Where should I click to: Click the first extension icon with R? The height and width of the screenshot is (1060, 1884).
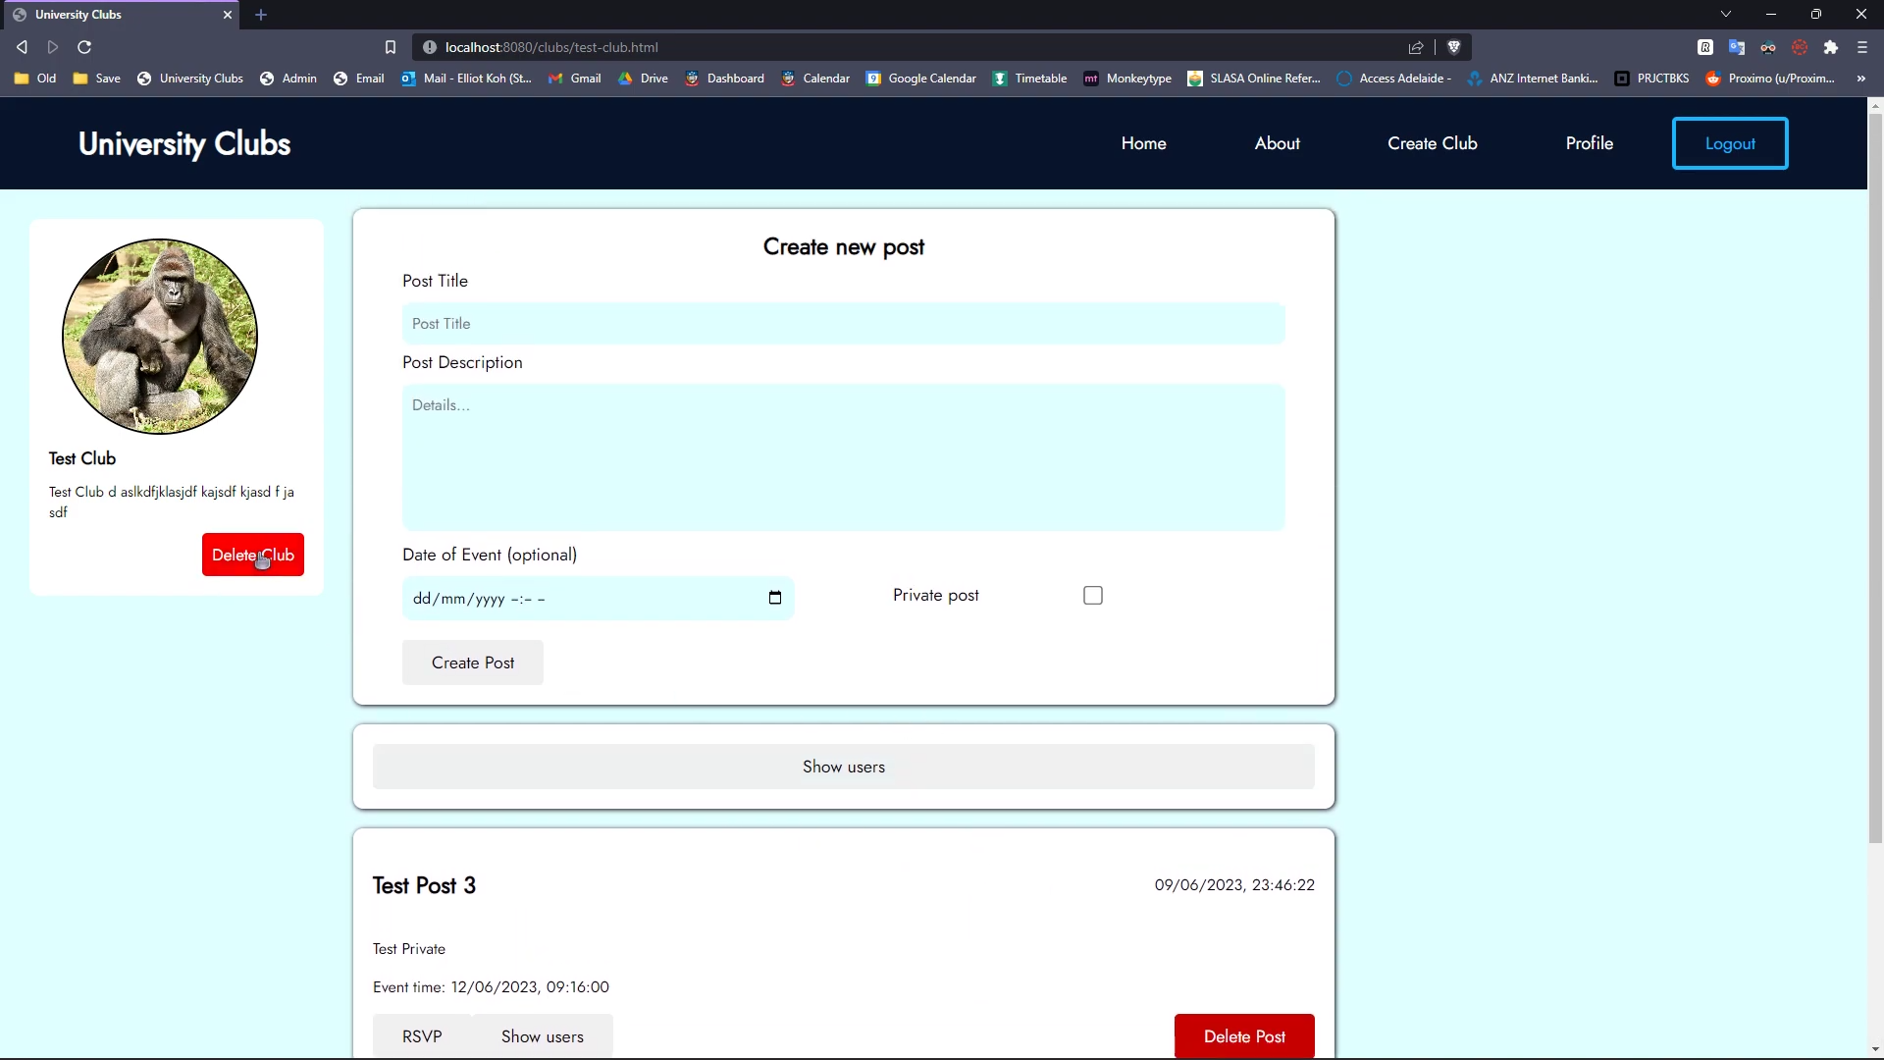(x=1705, y=47)
